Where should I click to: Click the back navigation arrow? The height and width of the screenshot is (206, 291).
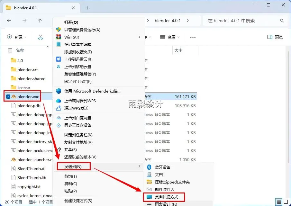pyautogui.click(x=9, y=21)
